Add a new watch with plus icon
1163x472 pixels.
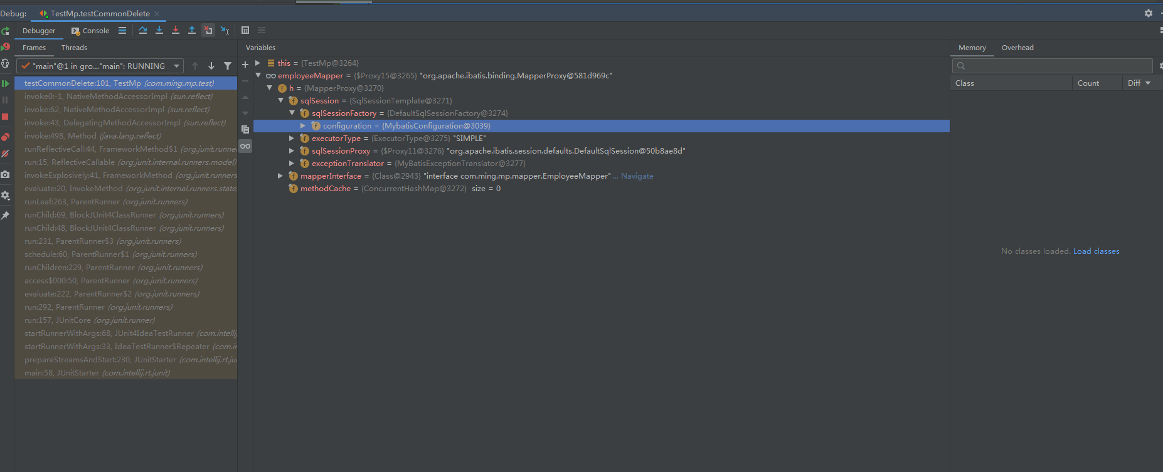click(245, 65)
